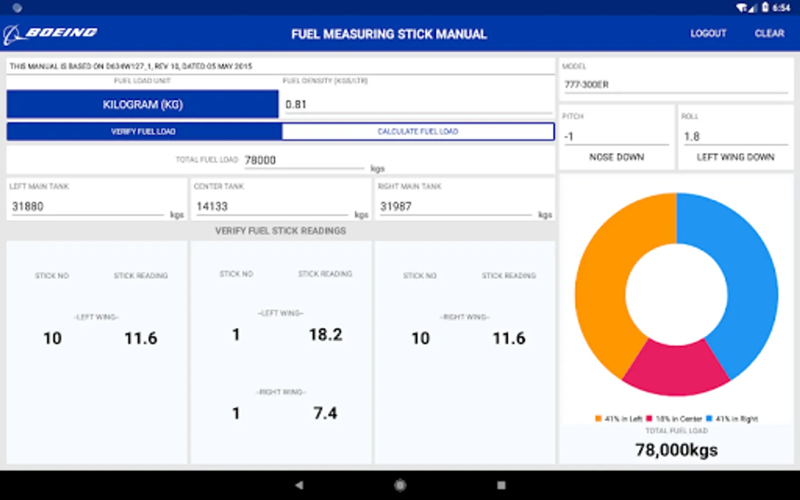Click the FUEL MEASURING STICK MANUAL title
Screen dimensions: 800x500
coord(389,34)
